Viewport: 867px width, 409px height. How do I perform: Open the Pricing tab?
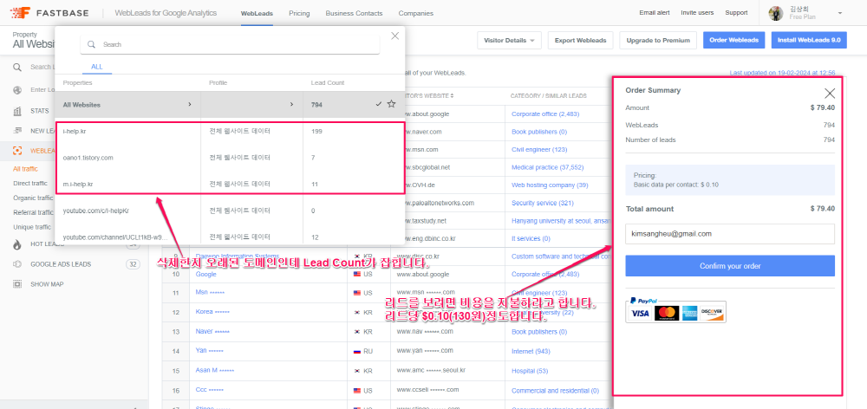click(299, 13)
